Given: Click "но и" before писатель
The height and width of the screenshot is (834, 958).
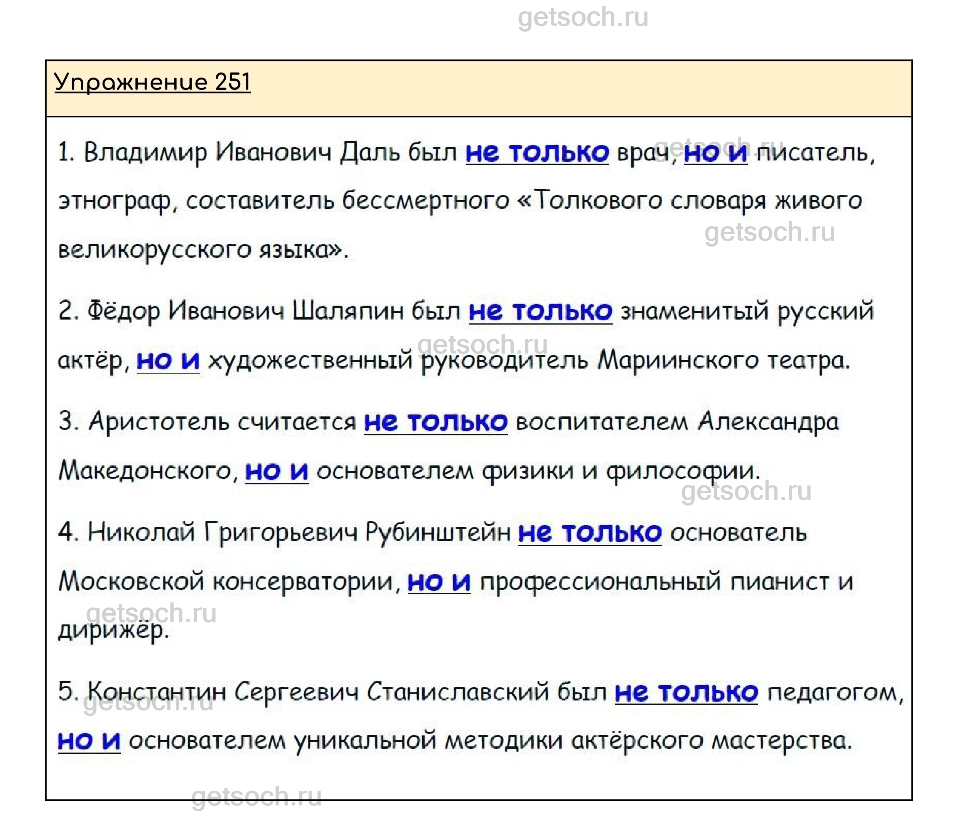Looking at the screenshot, I should pyautogui.click(x=715, y=153).
